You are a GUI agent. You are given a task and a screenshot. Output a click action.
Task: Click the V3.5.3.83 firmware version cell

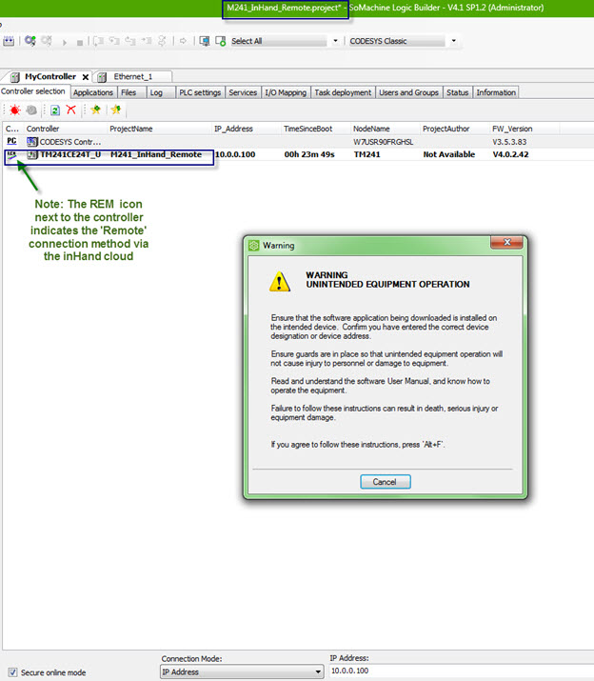(x=509, y=142)
